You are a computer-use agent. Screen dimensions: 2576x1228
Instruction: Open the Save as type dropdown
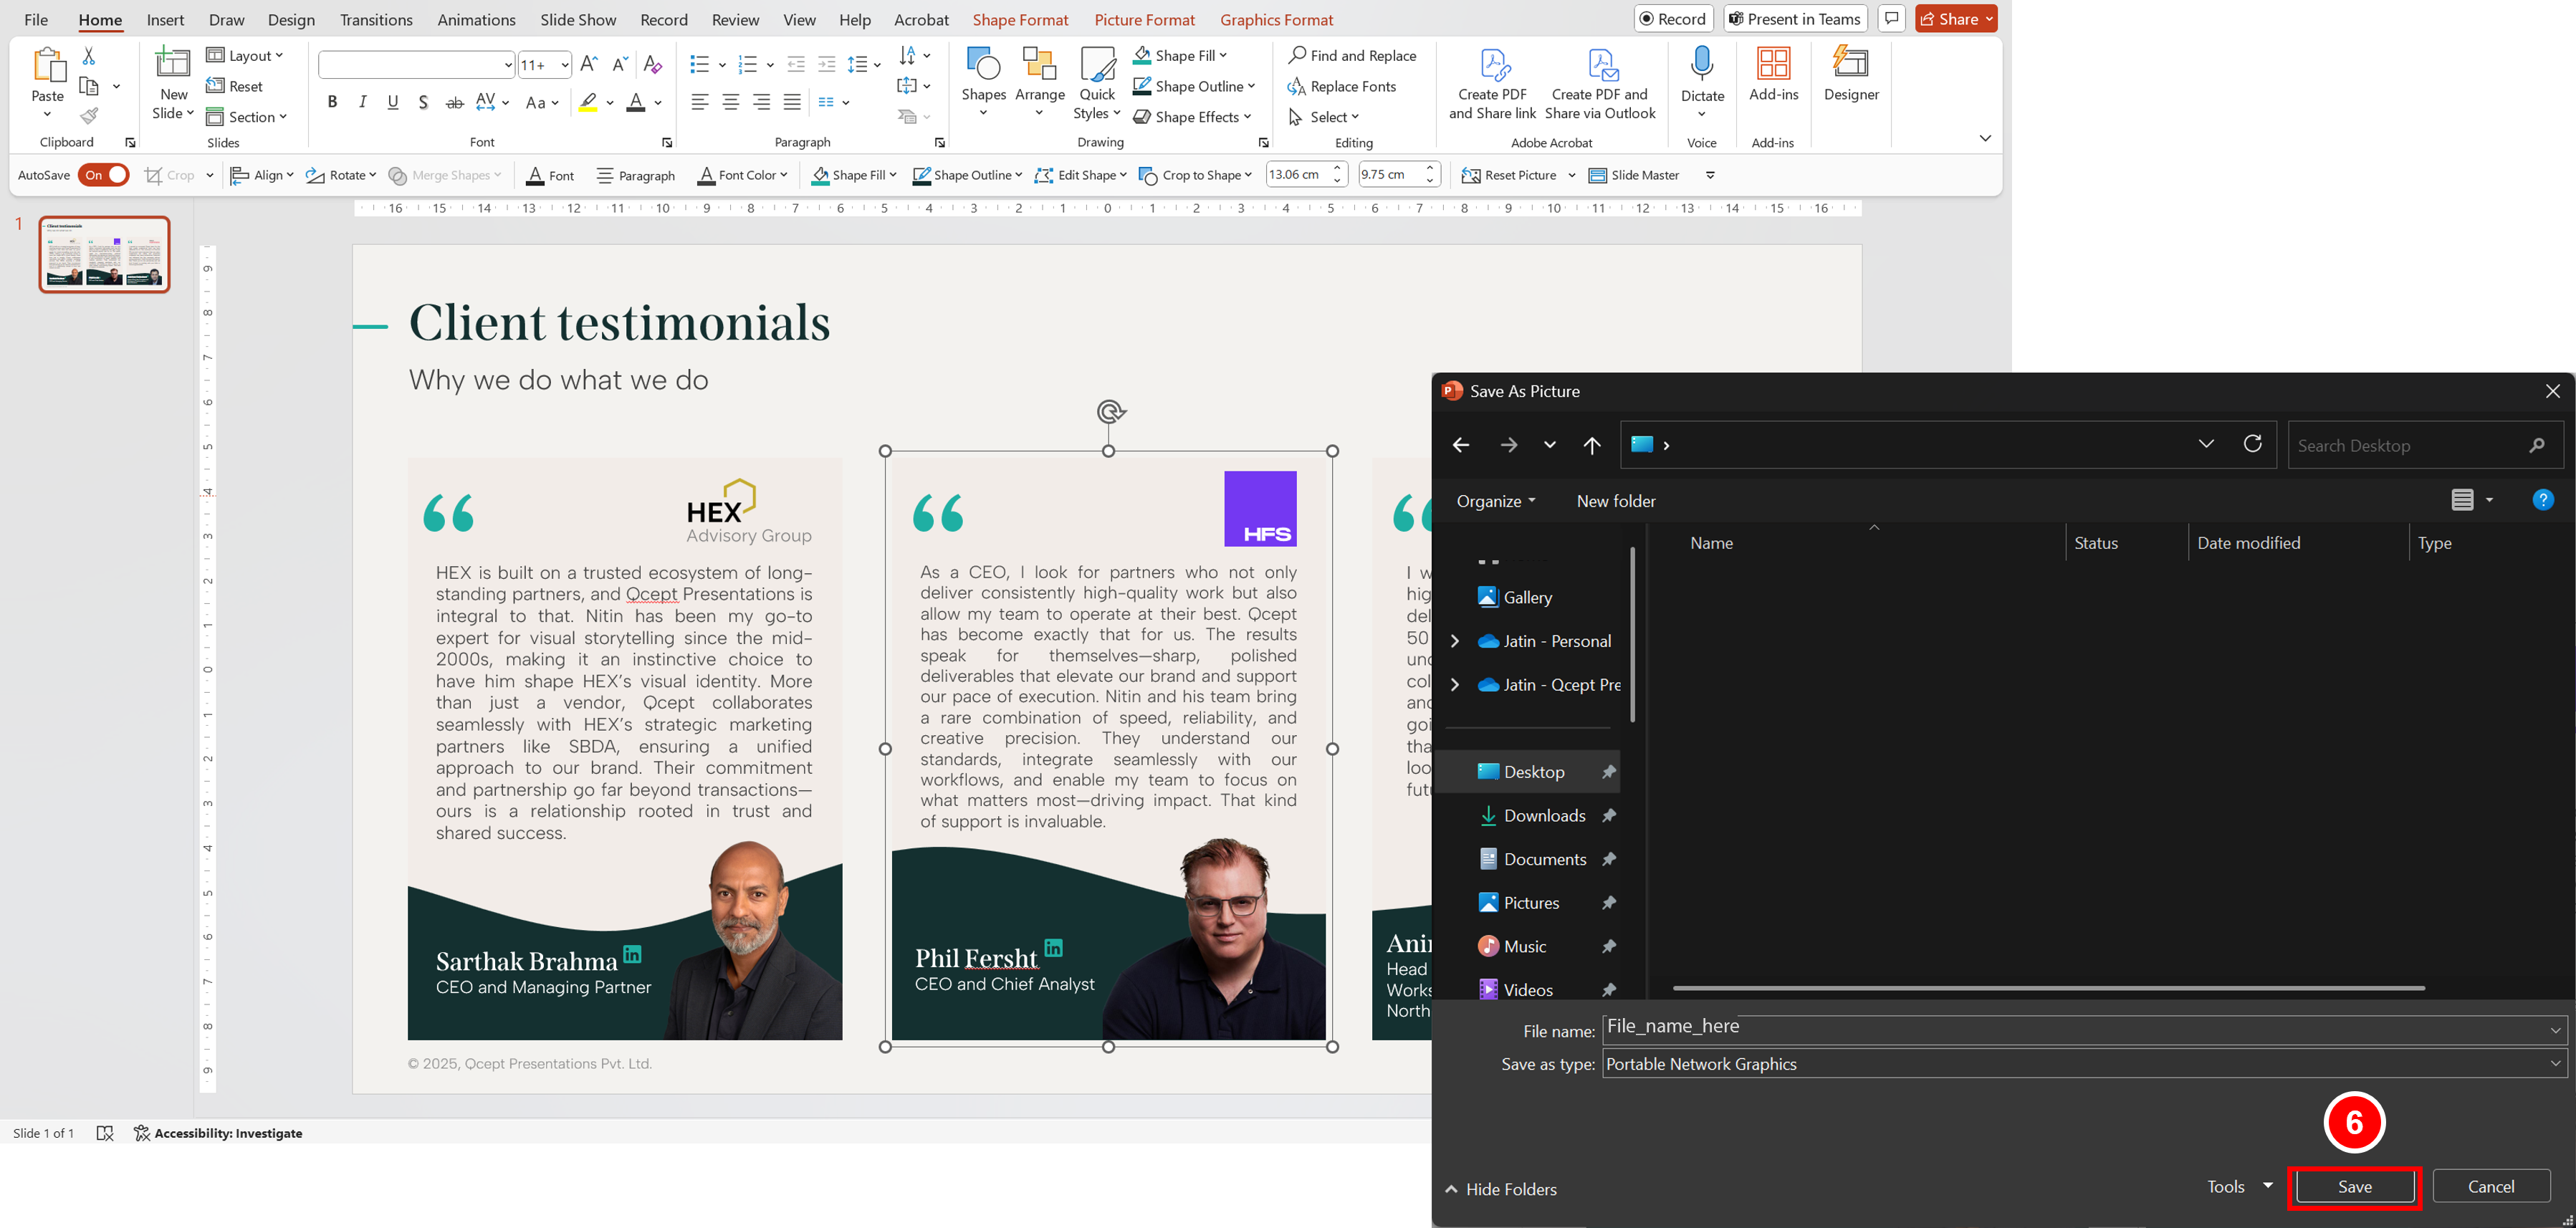coord(2084,1064)
